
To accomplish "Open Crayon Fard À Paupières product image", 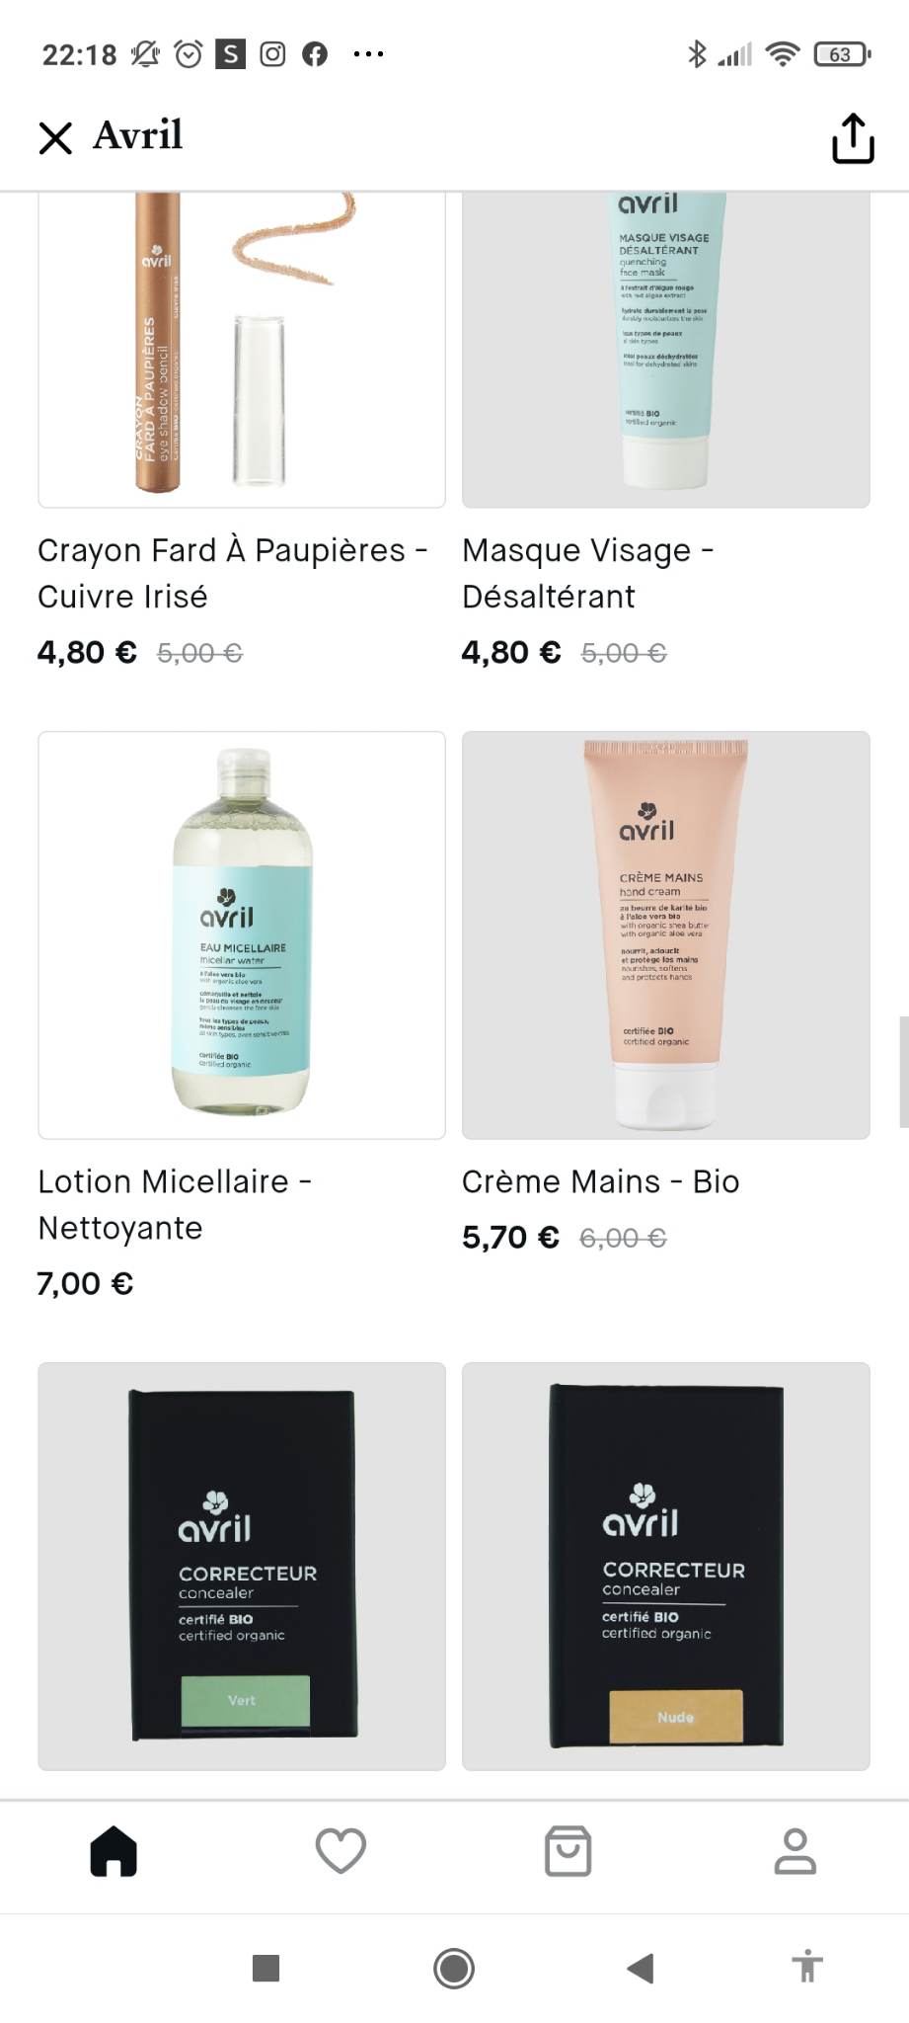I will click(242, 350).
